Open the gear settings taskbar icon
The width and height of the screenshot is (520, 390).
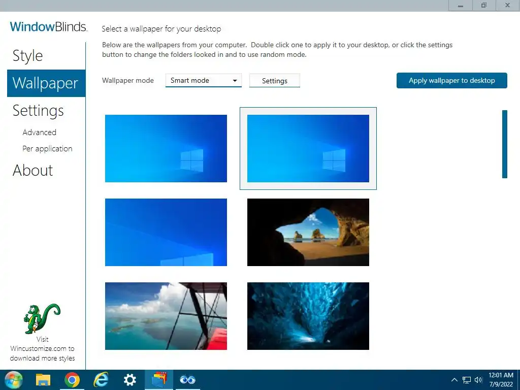[129, 380]
